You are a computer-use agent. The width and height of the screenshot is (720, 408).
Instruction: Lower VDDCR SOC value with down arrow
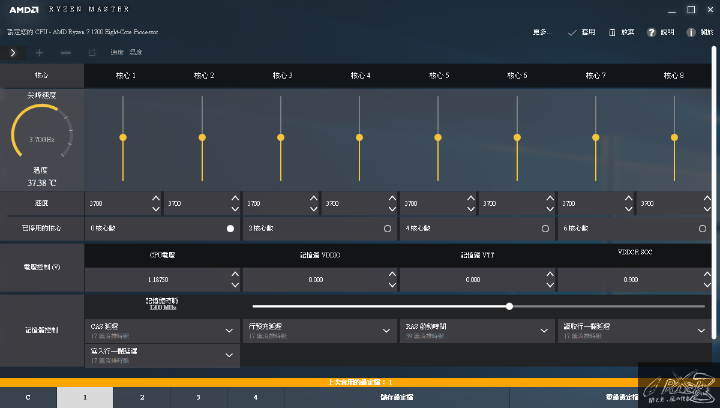click(x=707, y=285)
